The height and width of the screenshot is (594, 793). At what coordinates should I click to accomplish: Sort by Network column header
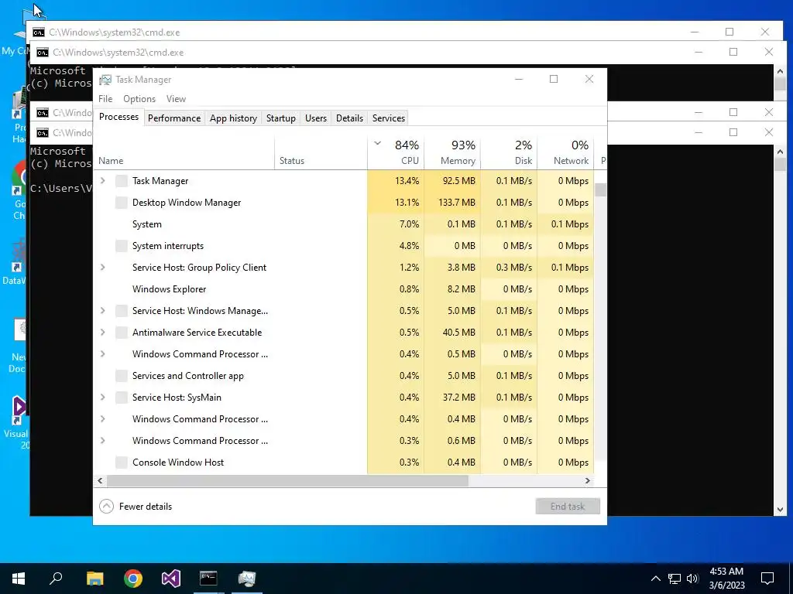565,152
